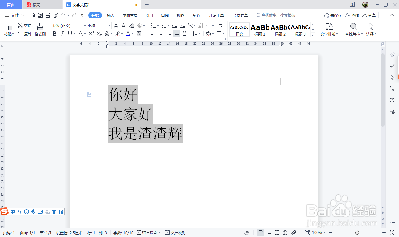The width and height of the screenshot is (399, 237).
Task: Apply superscript to selected text
Action: pyautogui.click(x=91, y=33)
